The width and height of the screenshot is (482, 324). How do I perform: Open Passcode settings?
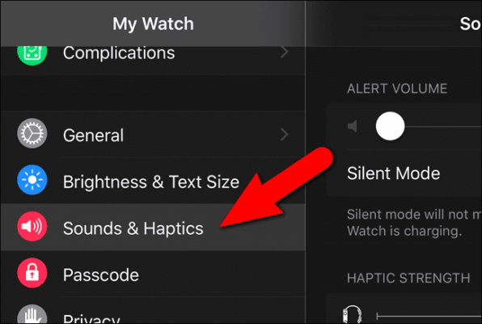153,274
